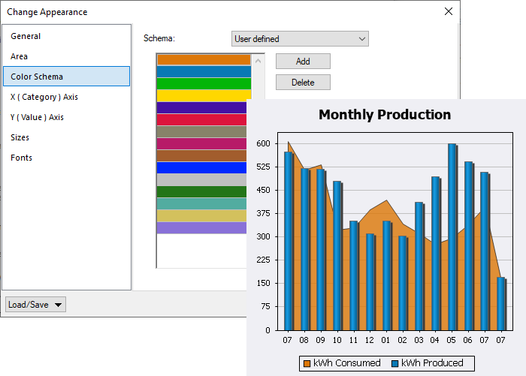The height and width of the screenshot is (376, 526).
Task: Click kWh Produced legend blue icon
Action: 394,363
